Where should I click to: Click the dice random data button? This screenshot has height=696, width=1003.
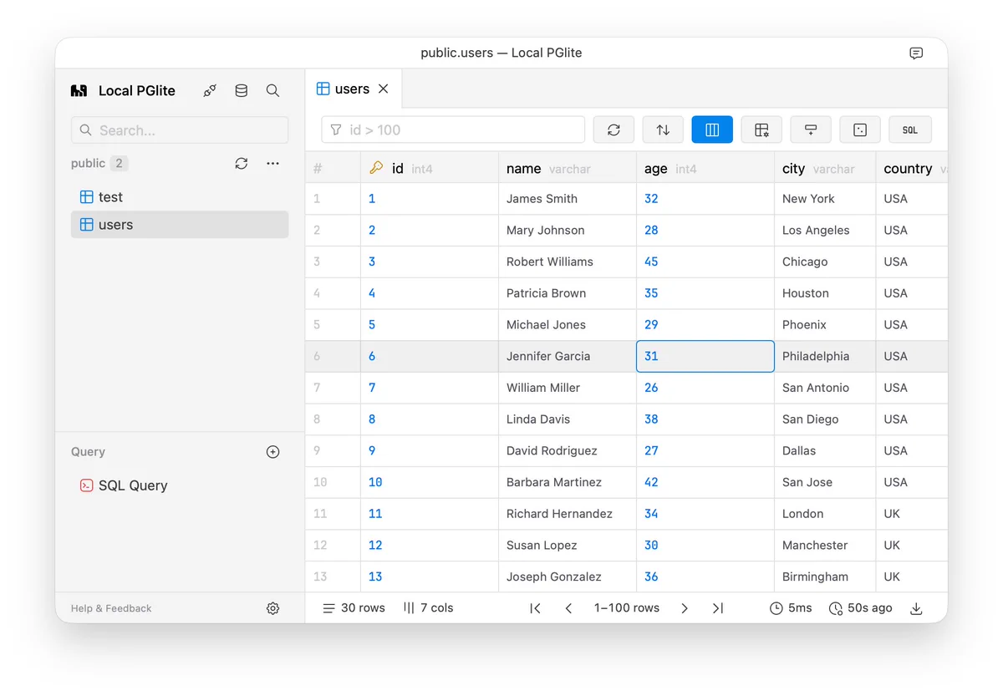860,130
